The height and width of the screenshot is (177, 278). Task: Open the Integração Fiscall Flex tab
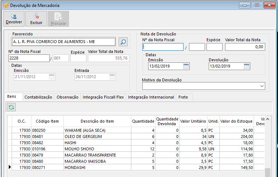click(103, 97)
